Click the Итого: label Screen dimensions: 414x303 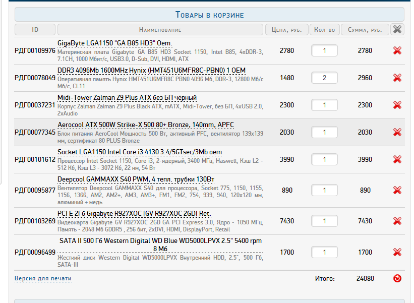325,278
